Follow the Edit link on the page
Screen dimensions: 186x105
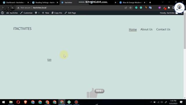(49, 60)
